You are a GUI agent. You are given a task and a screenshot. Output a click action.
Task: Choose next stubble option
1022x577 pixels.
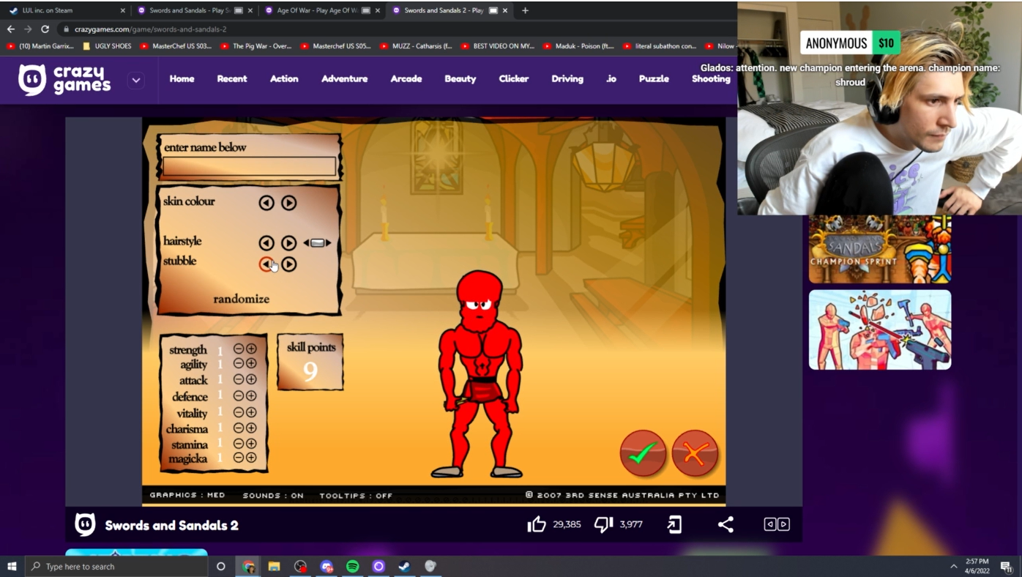pos(289,264)
